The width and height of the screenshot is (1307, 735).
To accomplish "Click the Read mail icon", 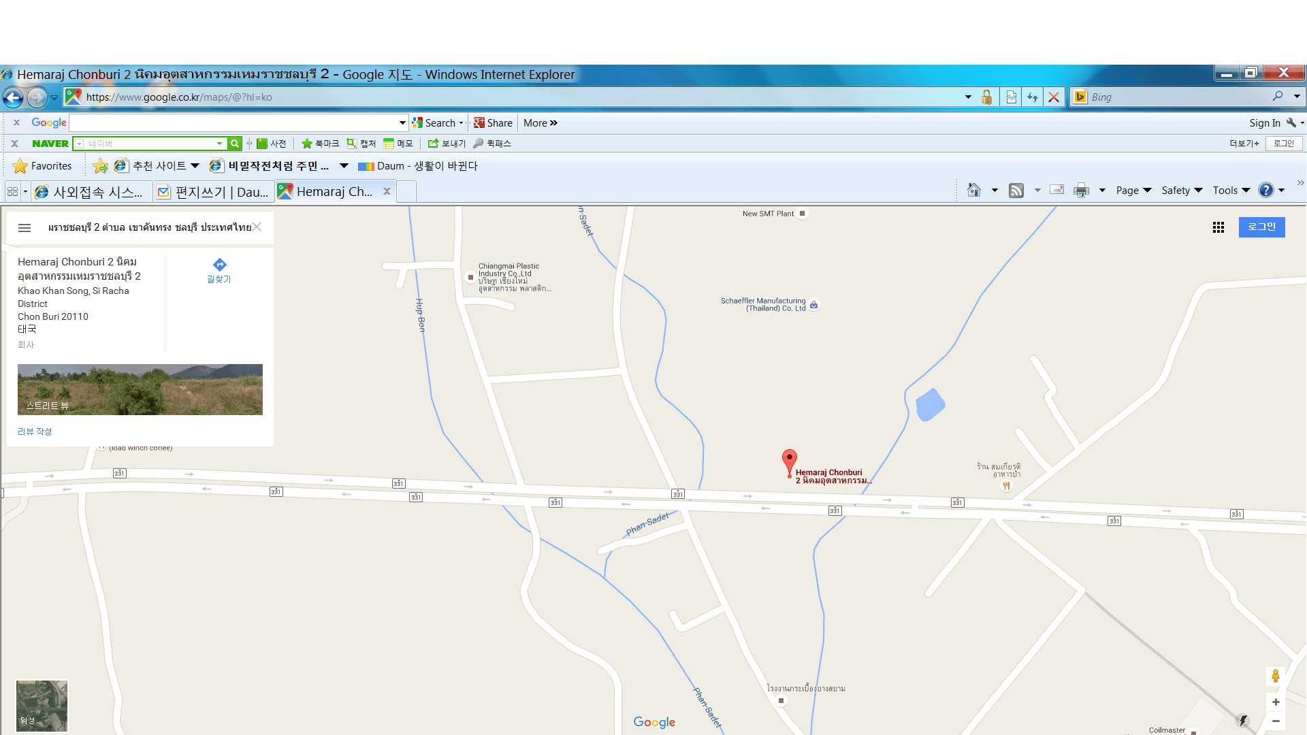I will (x=1056, y=191).
